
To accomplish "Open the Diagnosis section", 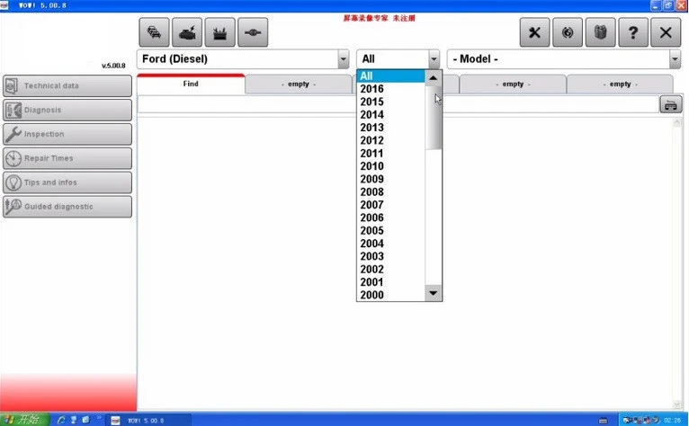I will (x=67, y=110).
